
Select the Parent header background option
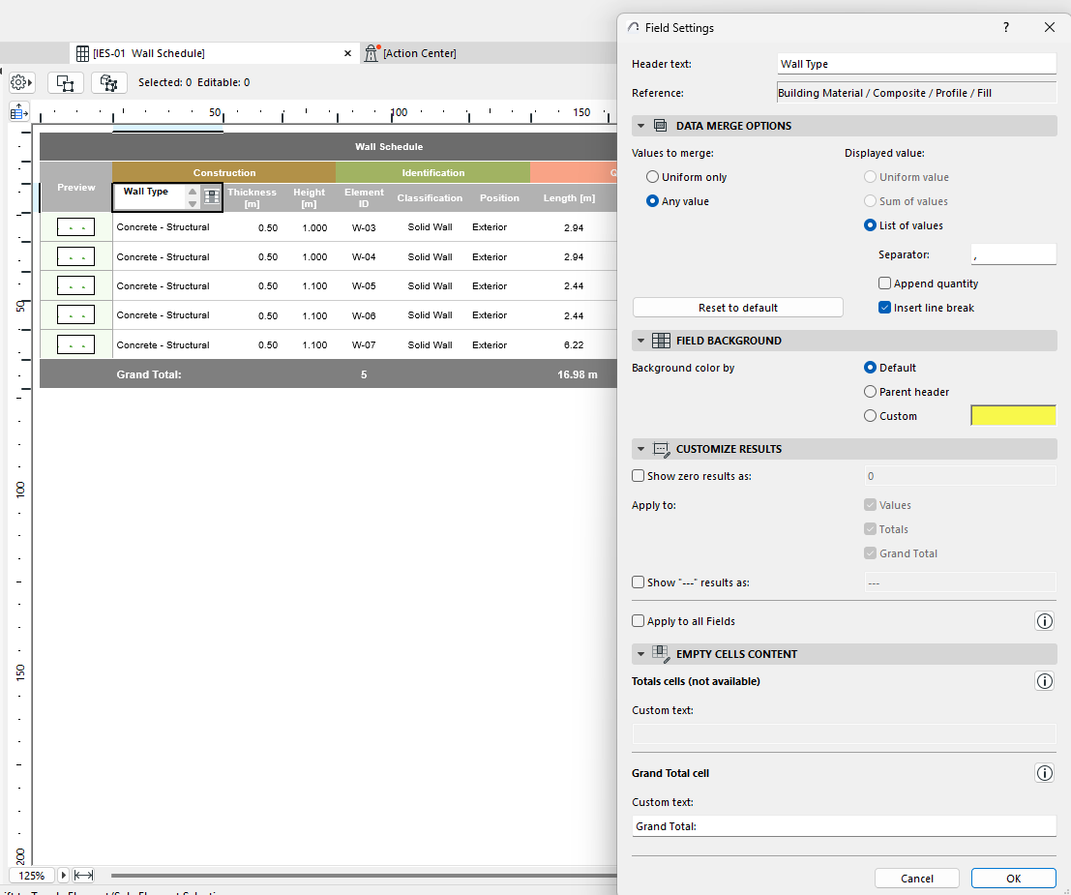870,392
